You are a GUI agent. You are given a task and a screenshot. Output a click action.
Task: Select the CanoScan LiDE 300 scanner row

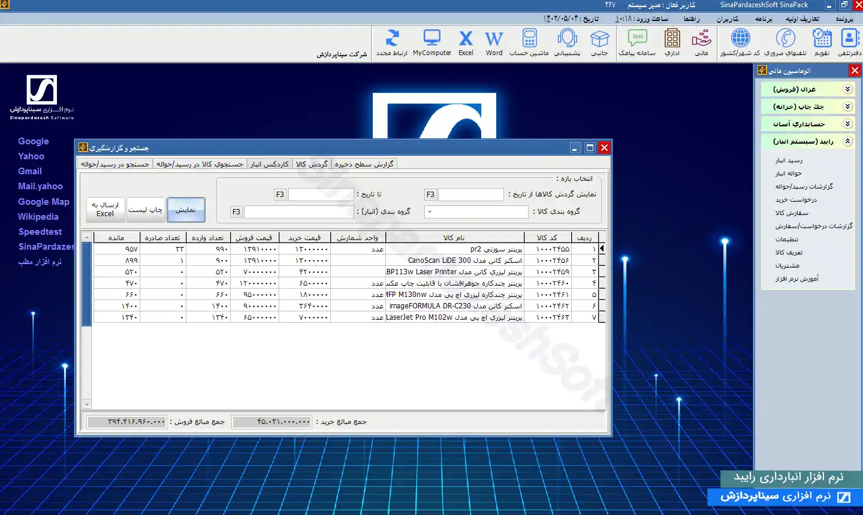(x=349, y=260)
